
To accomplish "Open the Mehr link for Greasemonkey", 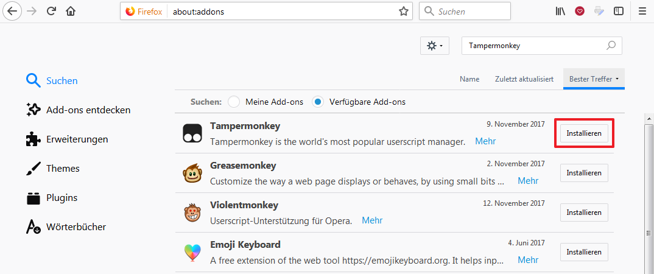I will (x=528, y=181).
